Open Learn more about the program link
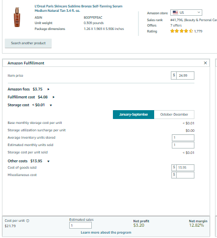Screen dimensions: 217x238 106,232
